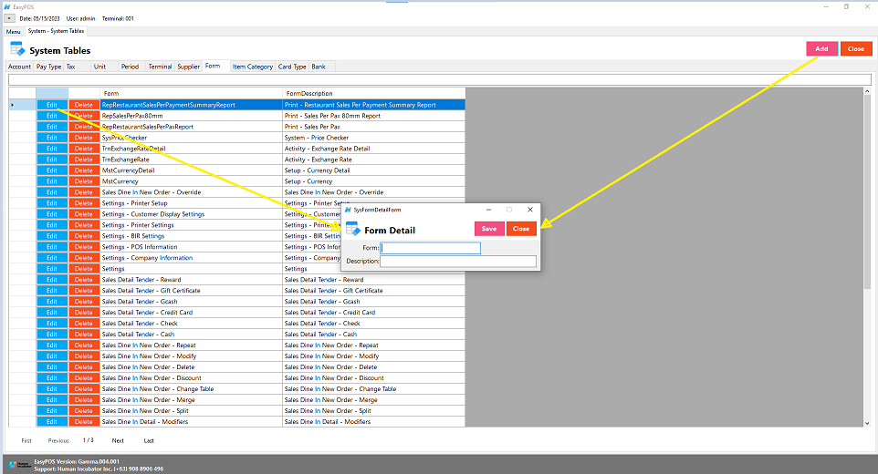Click the Description field in Form Detail

click(458, 262)
